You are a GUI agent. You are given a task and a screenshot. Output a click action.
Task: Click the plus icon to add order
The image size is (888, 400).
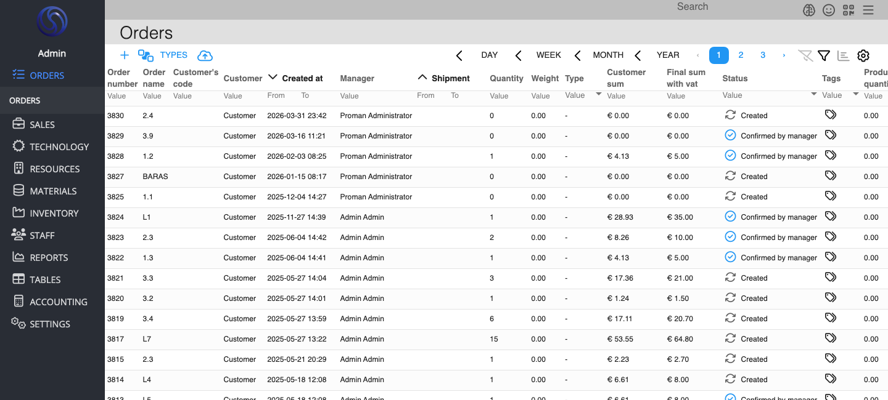124,55
